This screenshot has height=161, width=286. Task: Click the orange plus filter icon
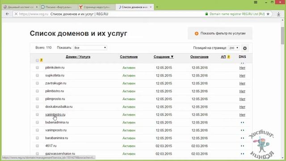point(197,34)
